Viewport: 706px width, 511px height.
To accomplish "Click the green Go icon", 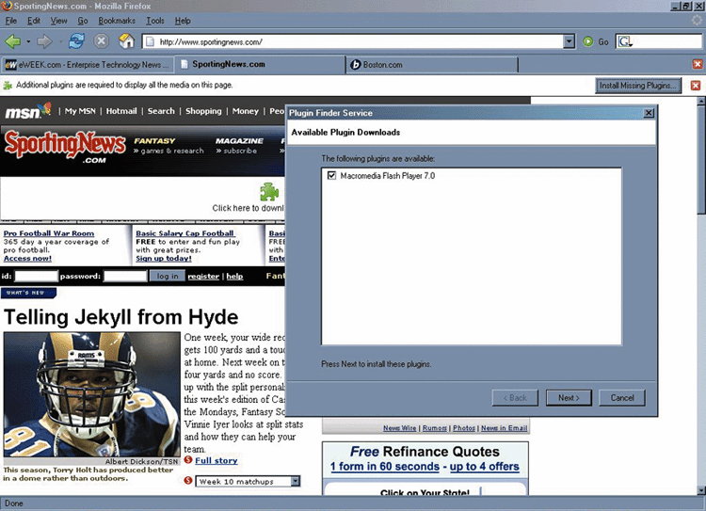I will pyautogui.click(x=587, y=41).
